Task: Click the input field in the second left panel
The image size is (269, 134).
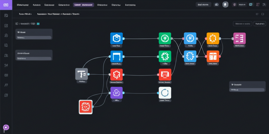Action: 34,58
